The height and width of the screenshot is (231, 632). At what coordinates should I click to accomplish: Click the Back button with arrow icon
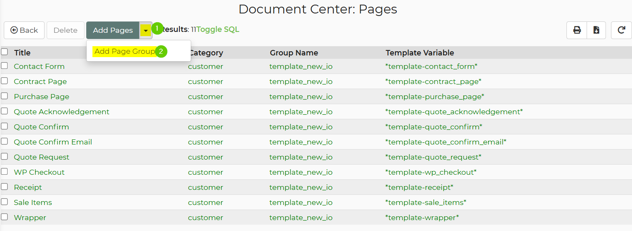coord(24,30)
